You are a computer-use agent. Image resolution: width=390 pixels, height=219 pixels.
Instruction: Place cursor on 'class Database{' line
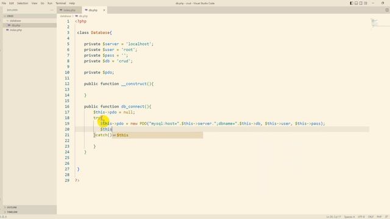point(94,32)
